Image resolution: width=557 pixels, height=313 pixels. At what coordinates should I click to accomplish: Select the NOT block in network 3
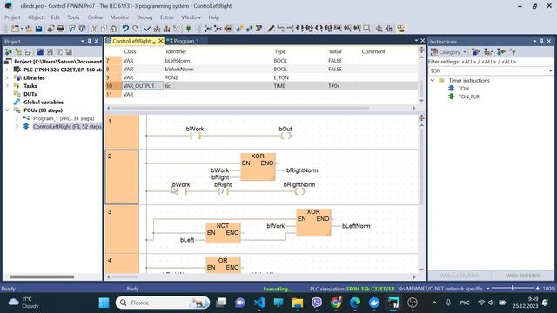[223, 233]
